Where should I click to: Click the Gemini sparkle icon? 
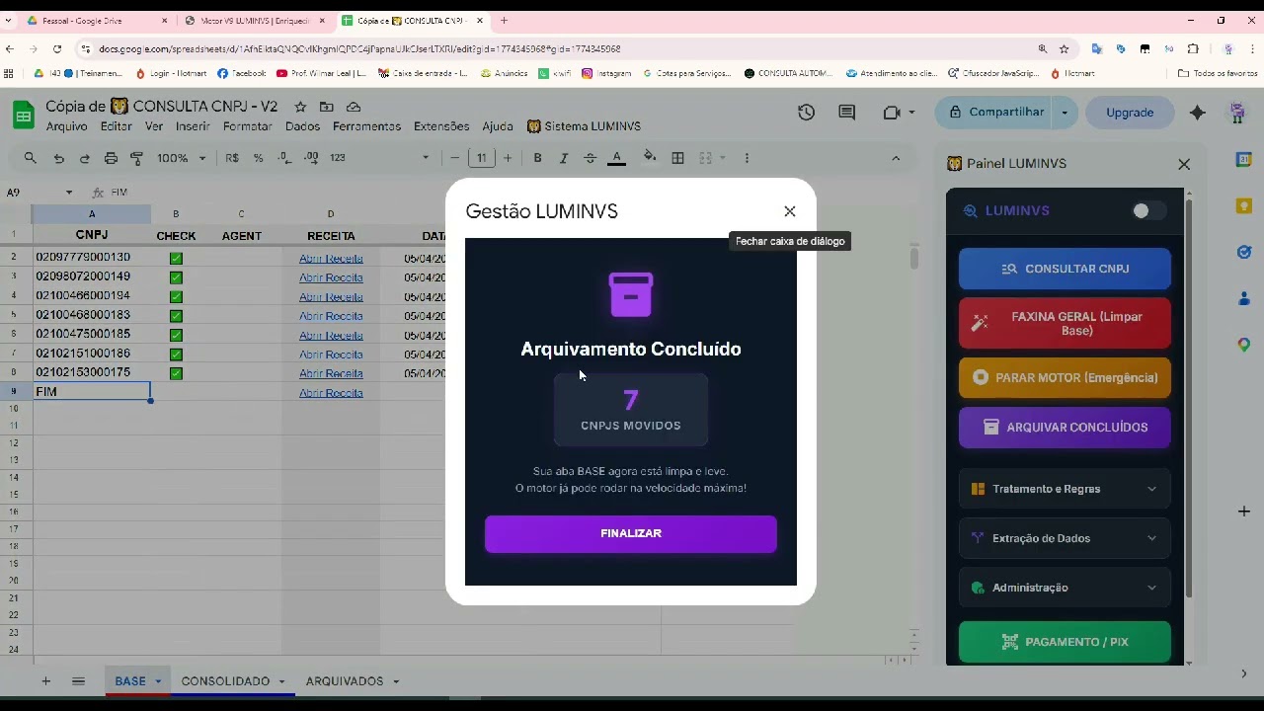[x=1198, y=113]
